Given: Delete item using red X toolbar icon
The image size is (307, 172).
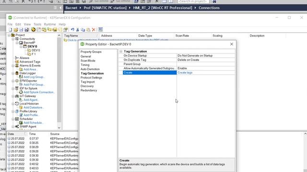Looking at the screenshot, I should click(x=94, y=30).
